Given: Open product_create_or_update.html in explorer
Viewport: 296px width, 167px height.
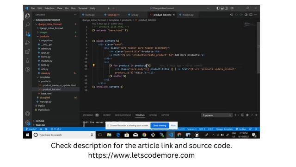Looking at the screenshot, I should tap(59, 85).
